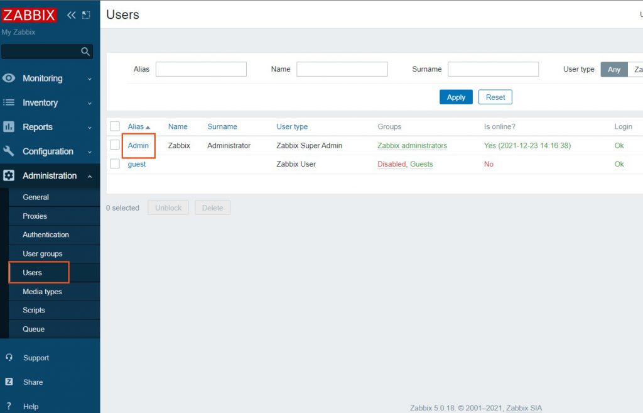The width and height of the screenshot is (643, 413).
Task: Open the Disabled group link
Action: 392,164
